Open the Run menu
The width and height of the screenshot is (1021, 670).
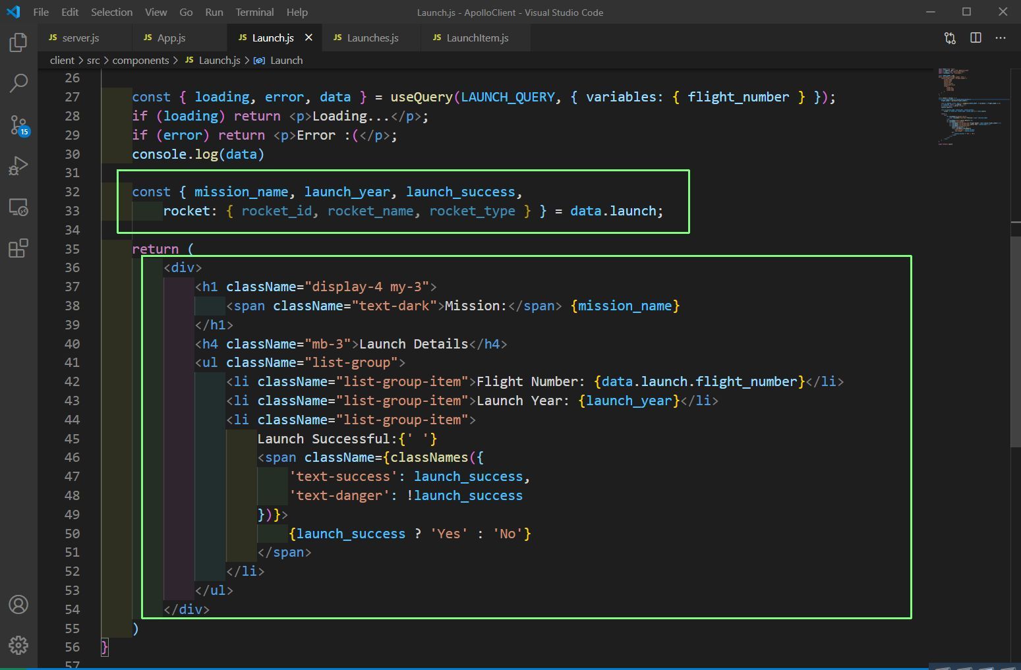click(214, 12)
